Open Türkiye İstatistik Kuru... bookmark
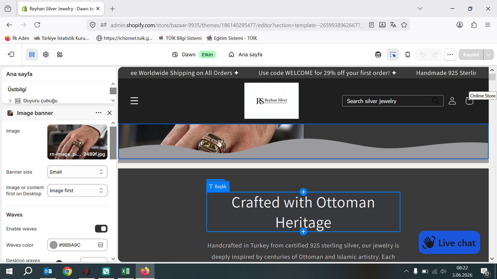The width and height of the screenshot is (497, 279). pyautogui.click(x=61, y=38)
